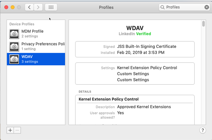
Task: Click the magnifying glass search icon
Action: (162, 7)
